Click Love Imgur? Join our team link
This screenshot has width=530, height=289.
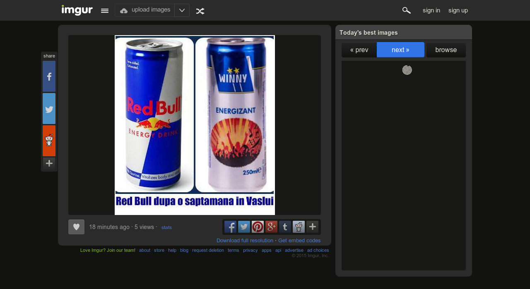click(x=108, y=250)
